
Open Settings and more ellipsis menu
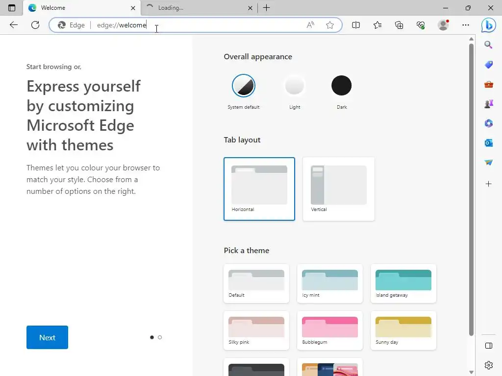[x=466, y=25]
